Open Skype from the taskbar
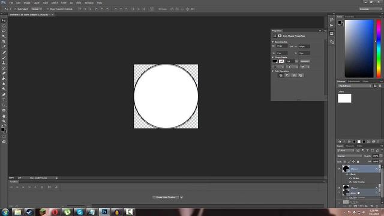 80,212
